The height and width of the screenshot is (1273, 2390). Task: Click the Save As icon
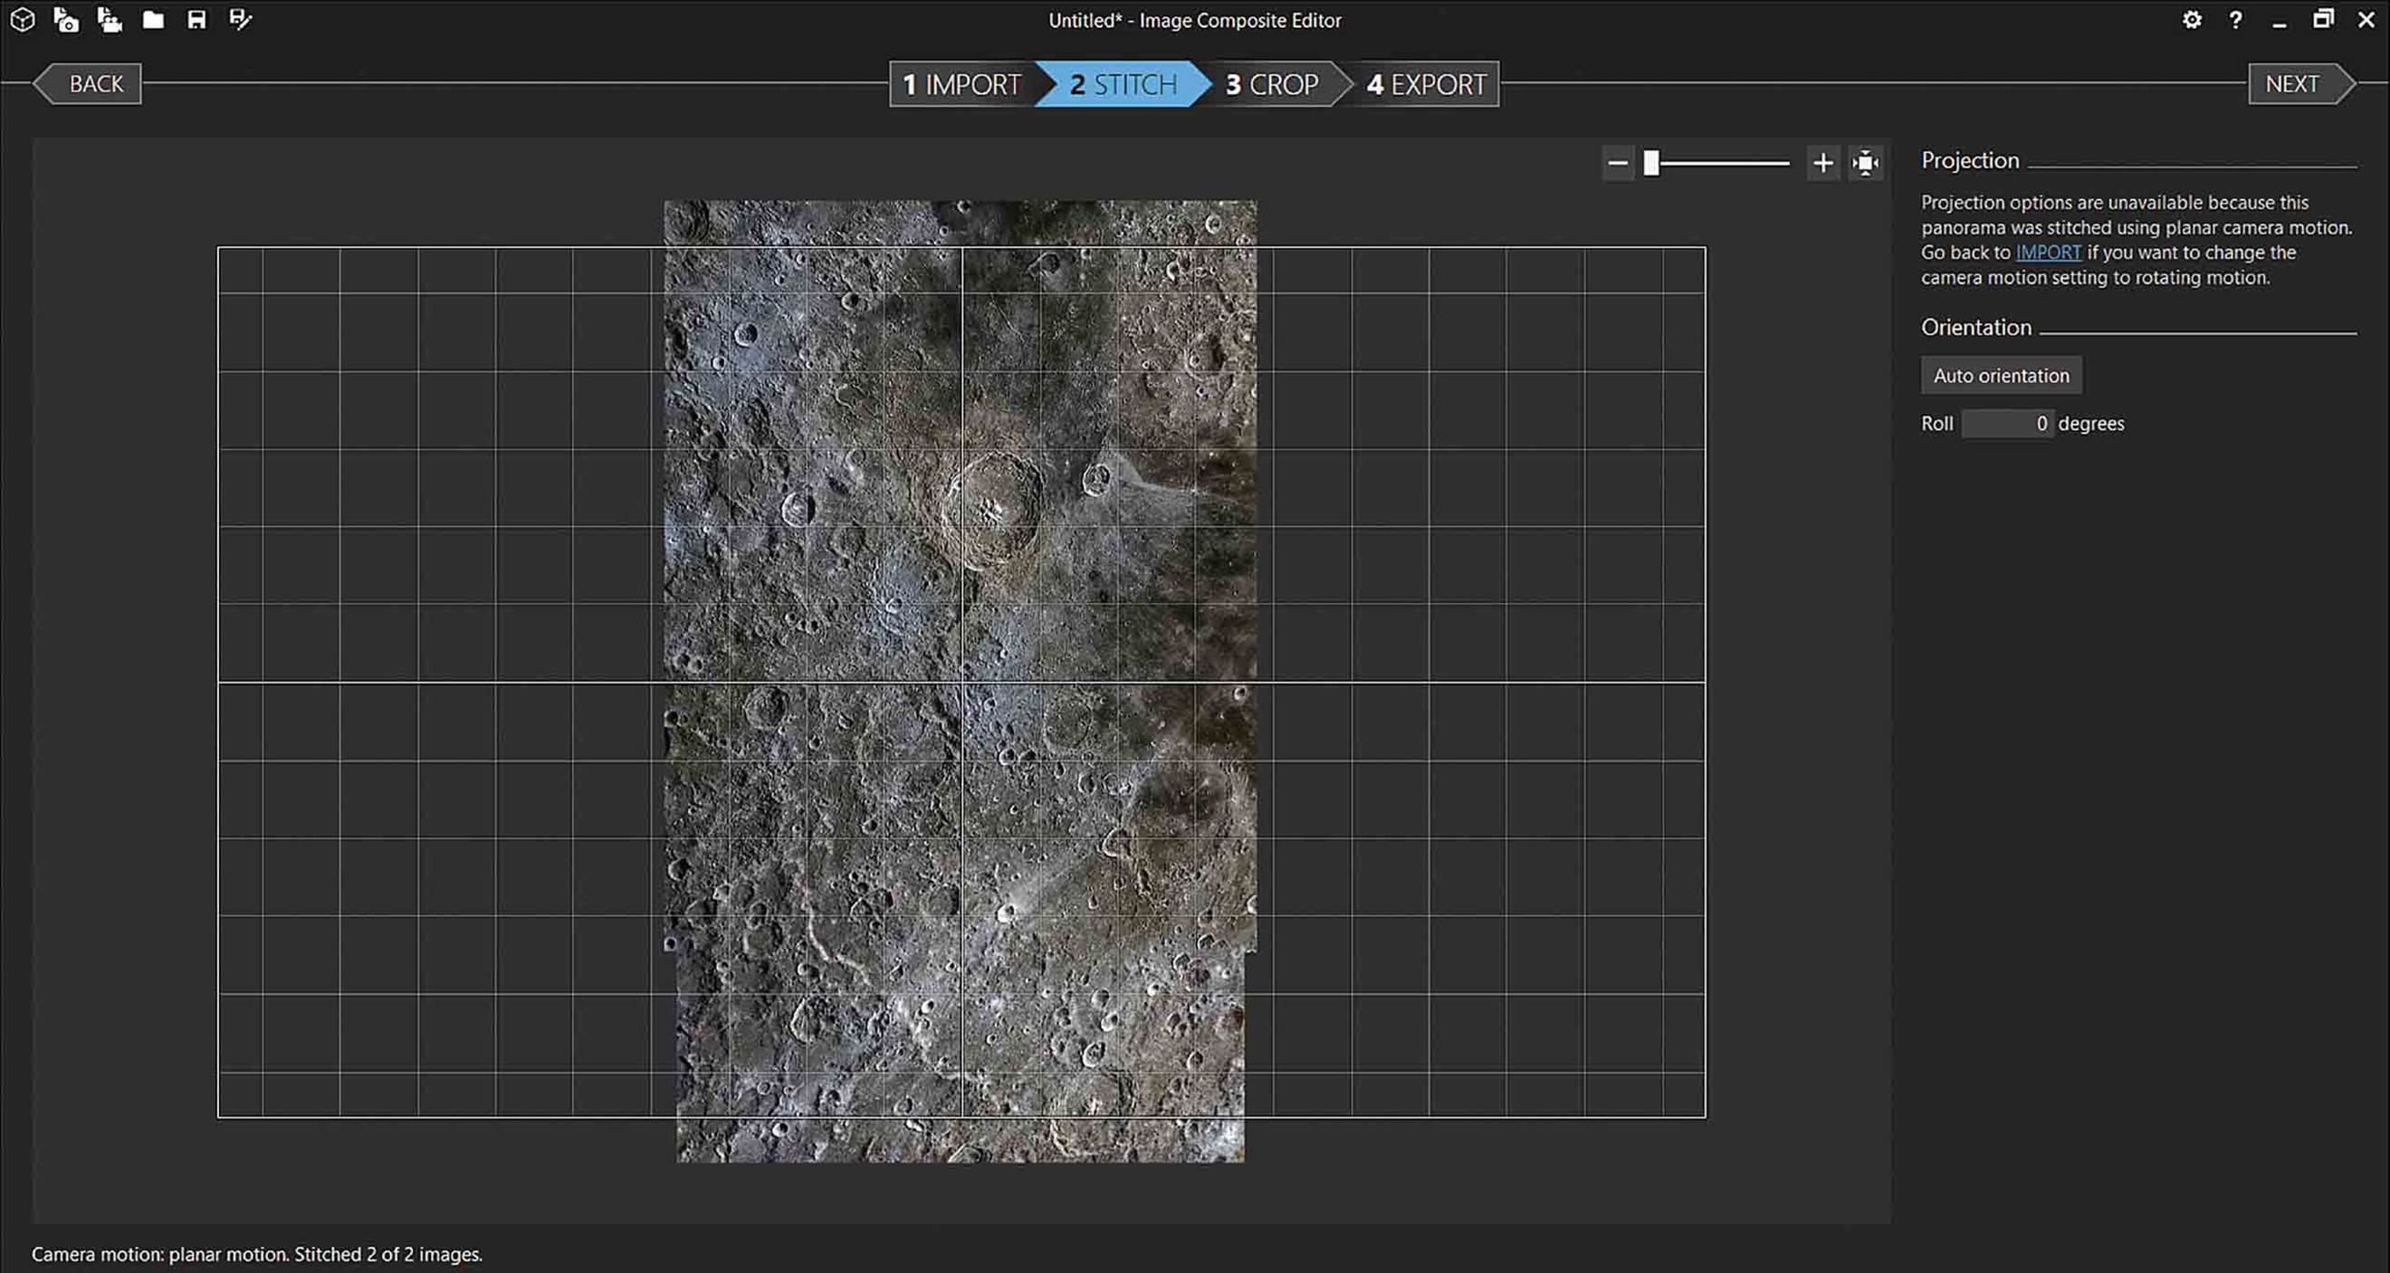[x=240, y=20]
